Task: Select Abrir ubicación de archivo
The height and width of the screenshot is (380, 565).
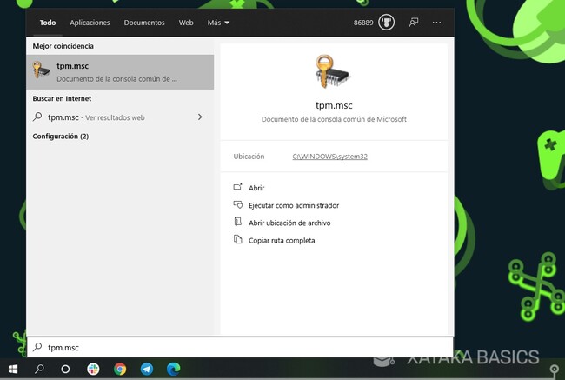Action: (x=289, y=223)
